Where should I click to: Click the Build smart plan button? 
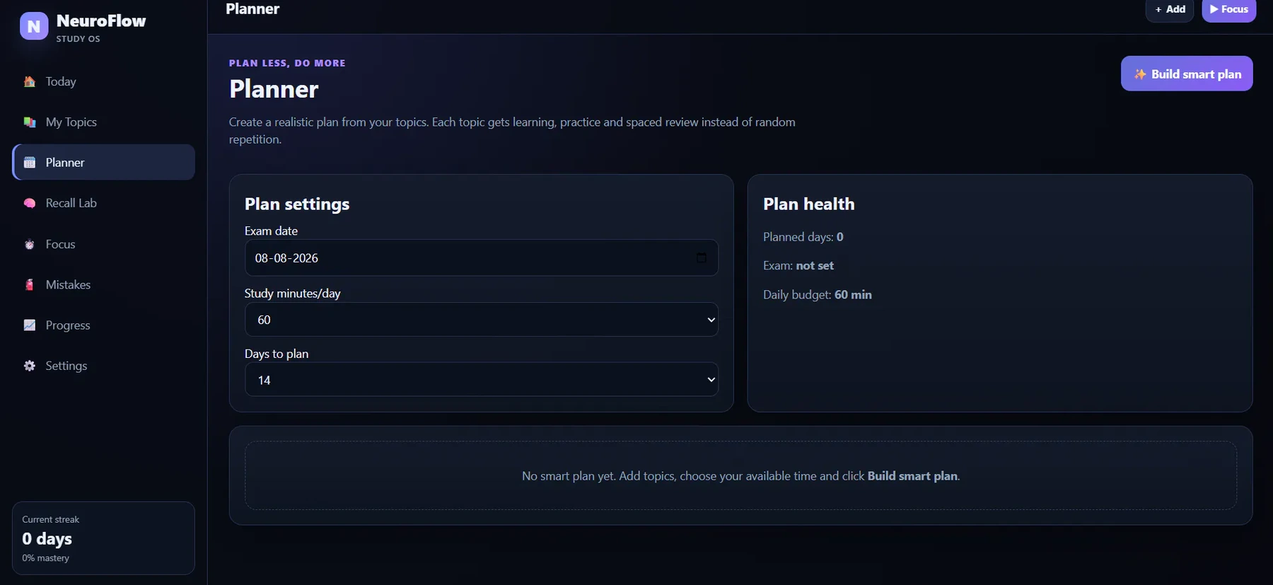(x=1187, y=74)
